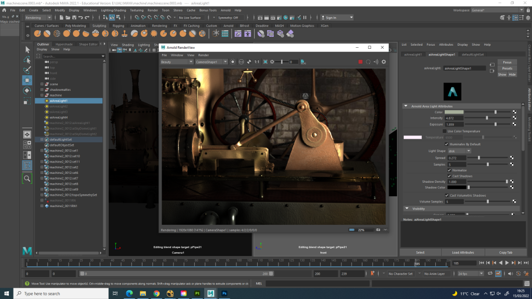Expand the machine node in Outliner

pyautogui.click(x=42, y=96)
